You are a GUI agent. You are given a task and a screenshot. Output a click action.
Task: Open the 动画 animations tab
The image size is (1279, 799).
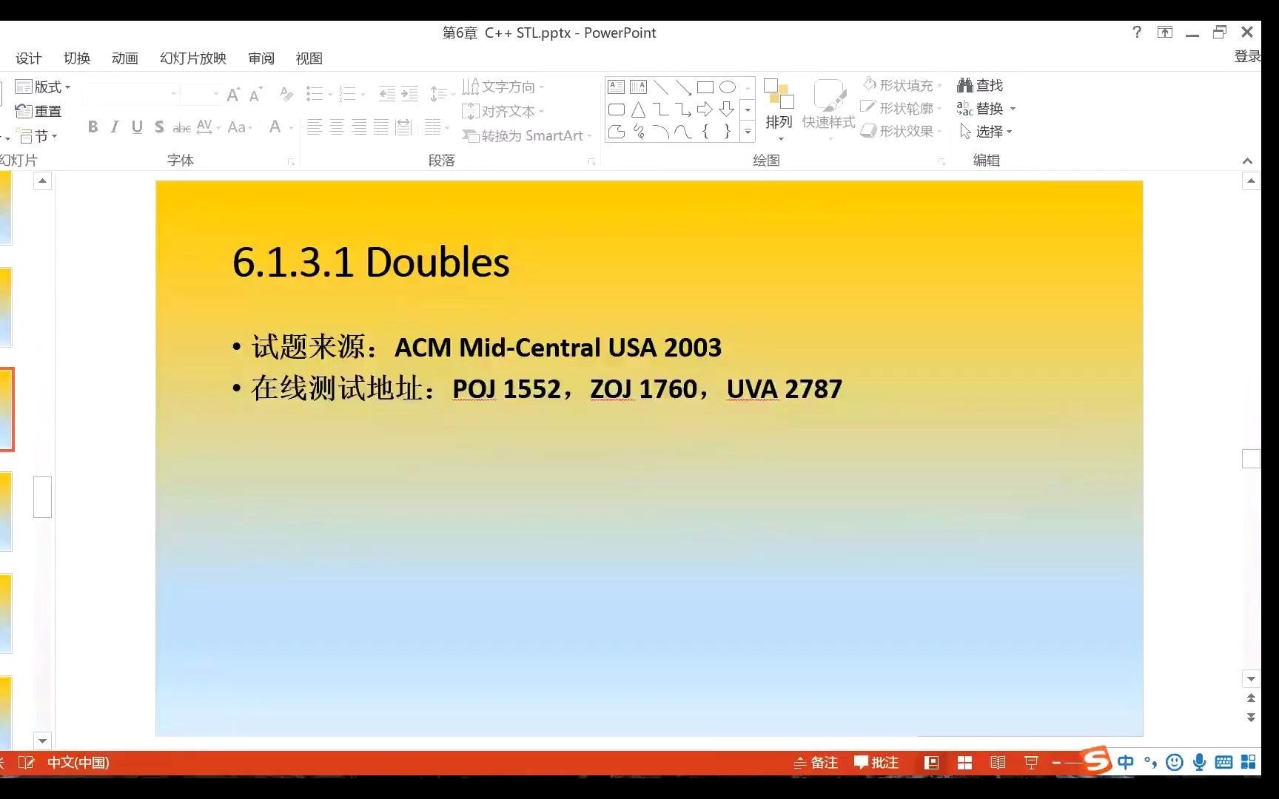point(125,58)
